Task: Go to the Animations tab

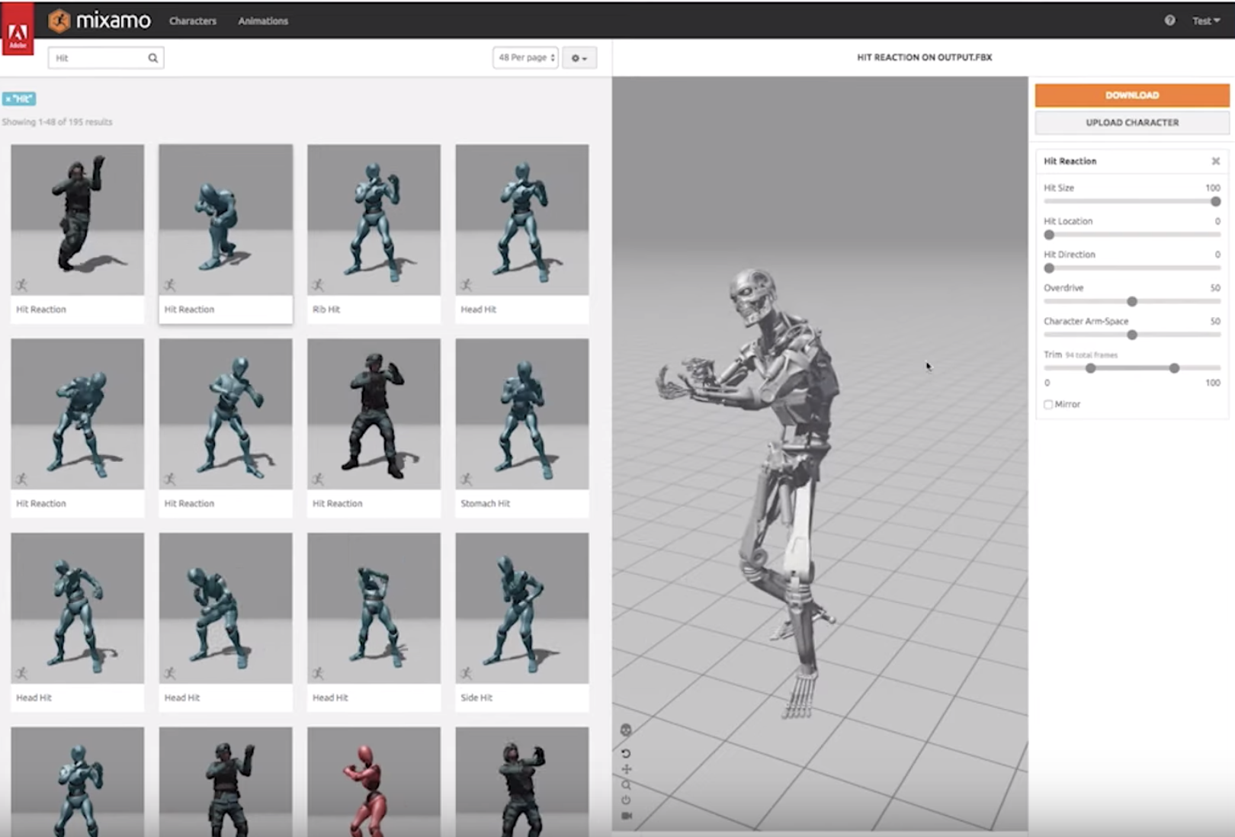Action: click(263, 21)
